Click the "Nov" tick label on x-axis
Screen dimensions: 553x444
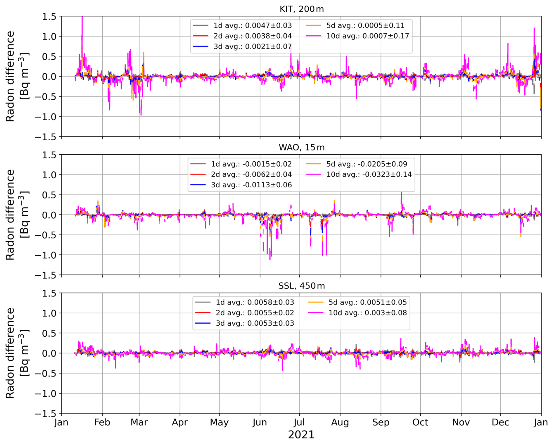[461, 422]
